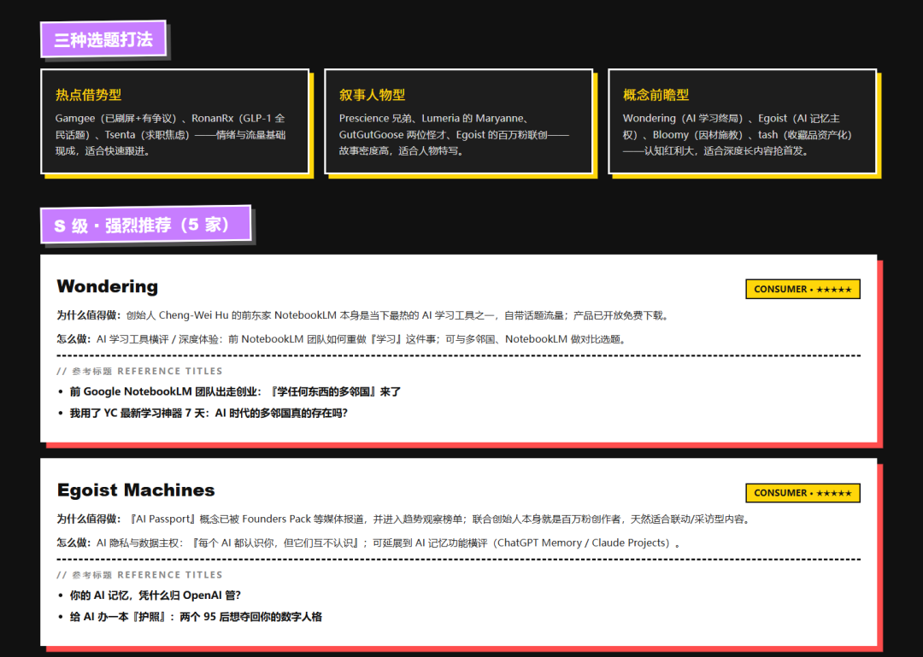Click the 为什么值得做 line about AI Passport
The width and height of the screenshot is (923, 657).
403,519
